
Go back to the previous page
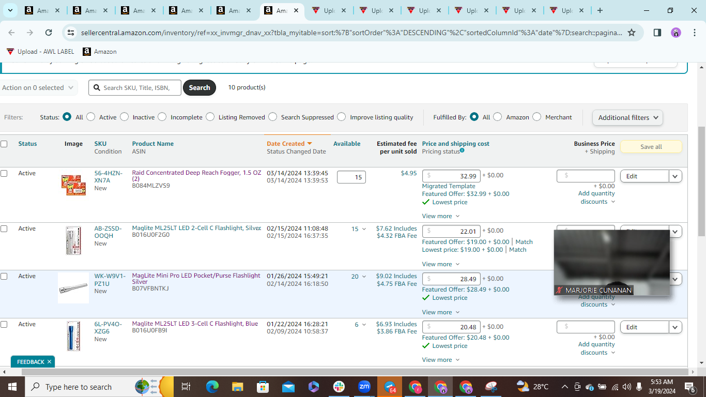(11, 33)
